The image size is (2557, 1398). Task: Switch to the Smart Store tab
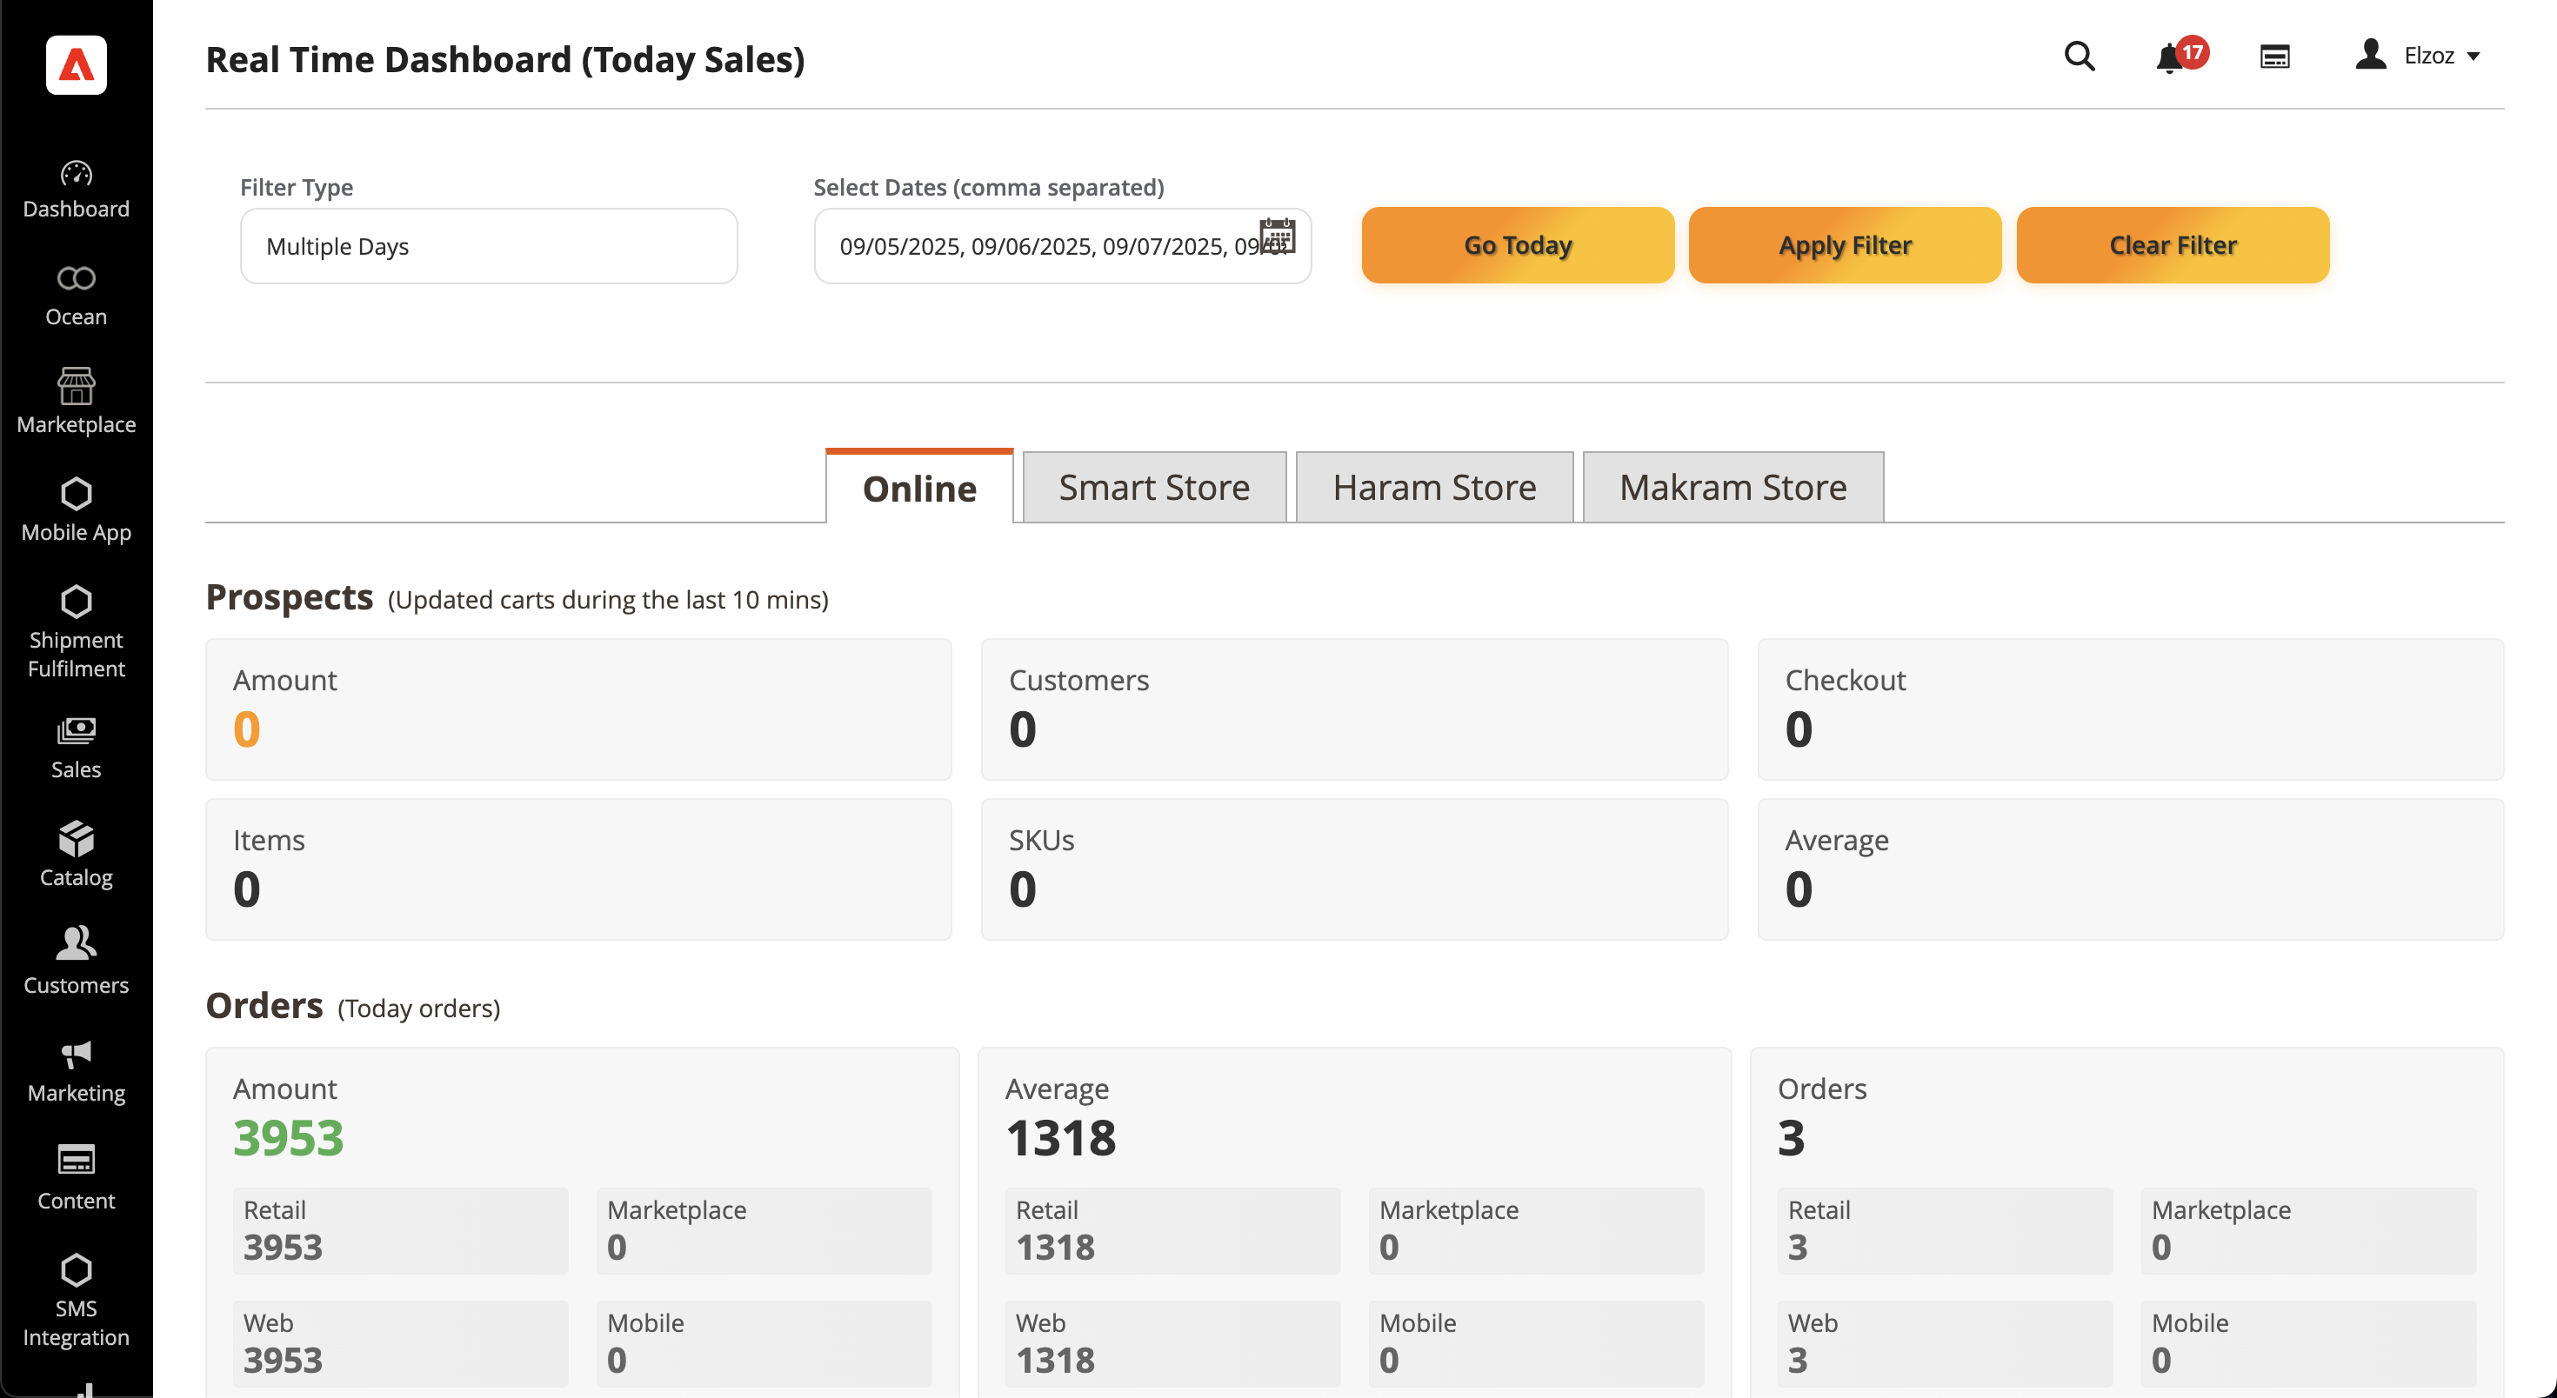(1153, 488)
